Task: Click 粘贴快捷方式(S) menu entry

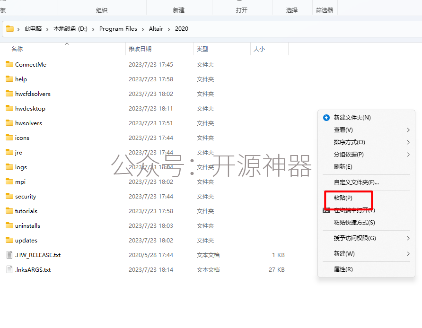Action: (354, 223)
